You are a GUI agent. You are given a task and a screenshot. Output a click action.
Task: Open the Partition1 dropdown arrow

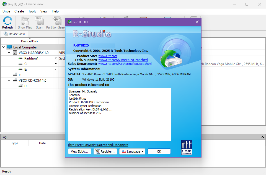tap(56, 58)
